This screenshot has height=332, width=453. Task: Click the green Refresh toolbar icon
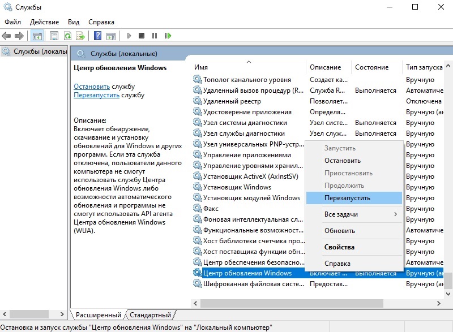coord(67,36)
